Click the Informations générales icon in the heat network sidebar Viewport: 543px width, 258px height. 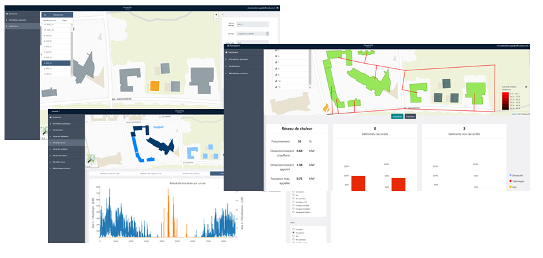pyautogui.click(x=227, y=59)
